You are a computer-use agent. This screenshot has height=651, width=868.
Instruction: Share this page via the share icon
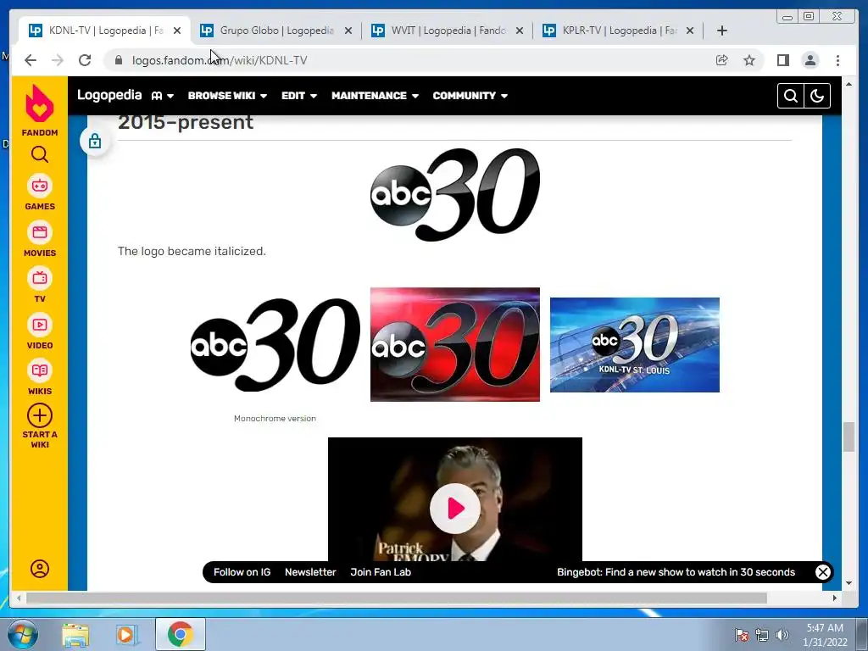tap(722, 60)
